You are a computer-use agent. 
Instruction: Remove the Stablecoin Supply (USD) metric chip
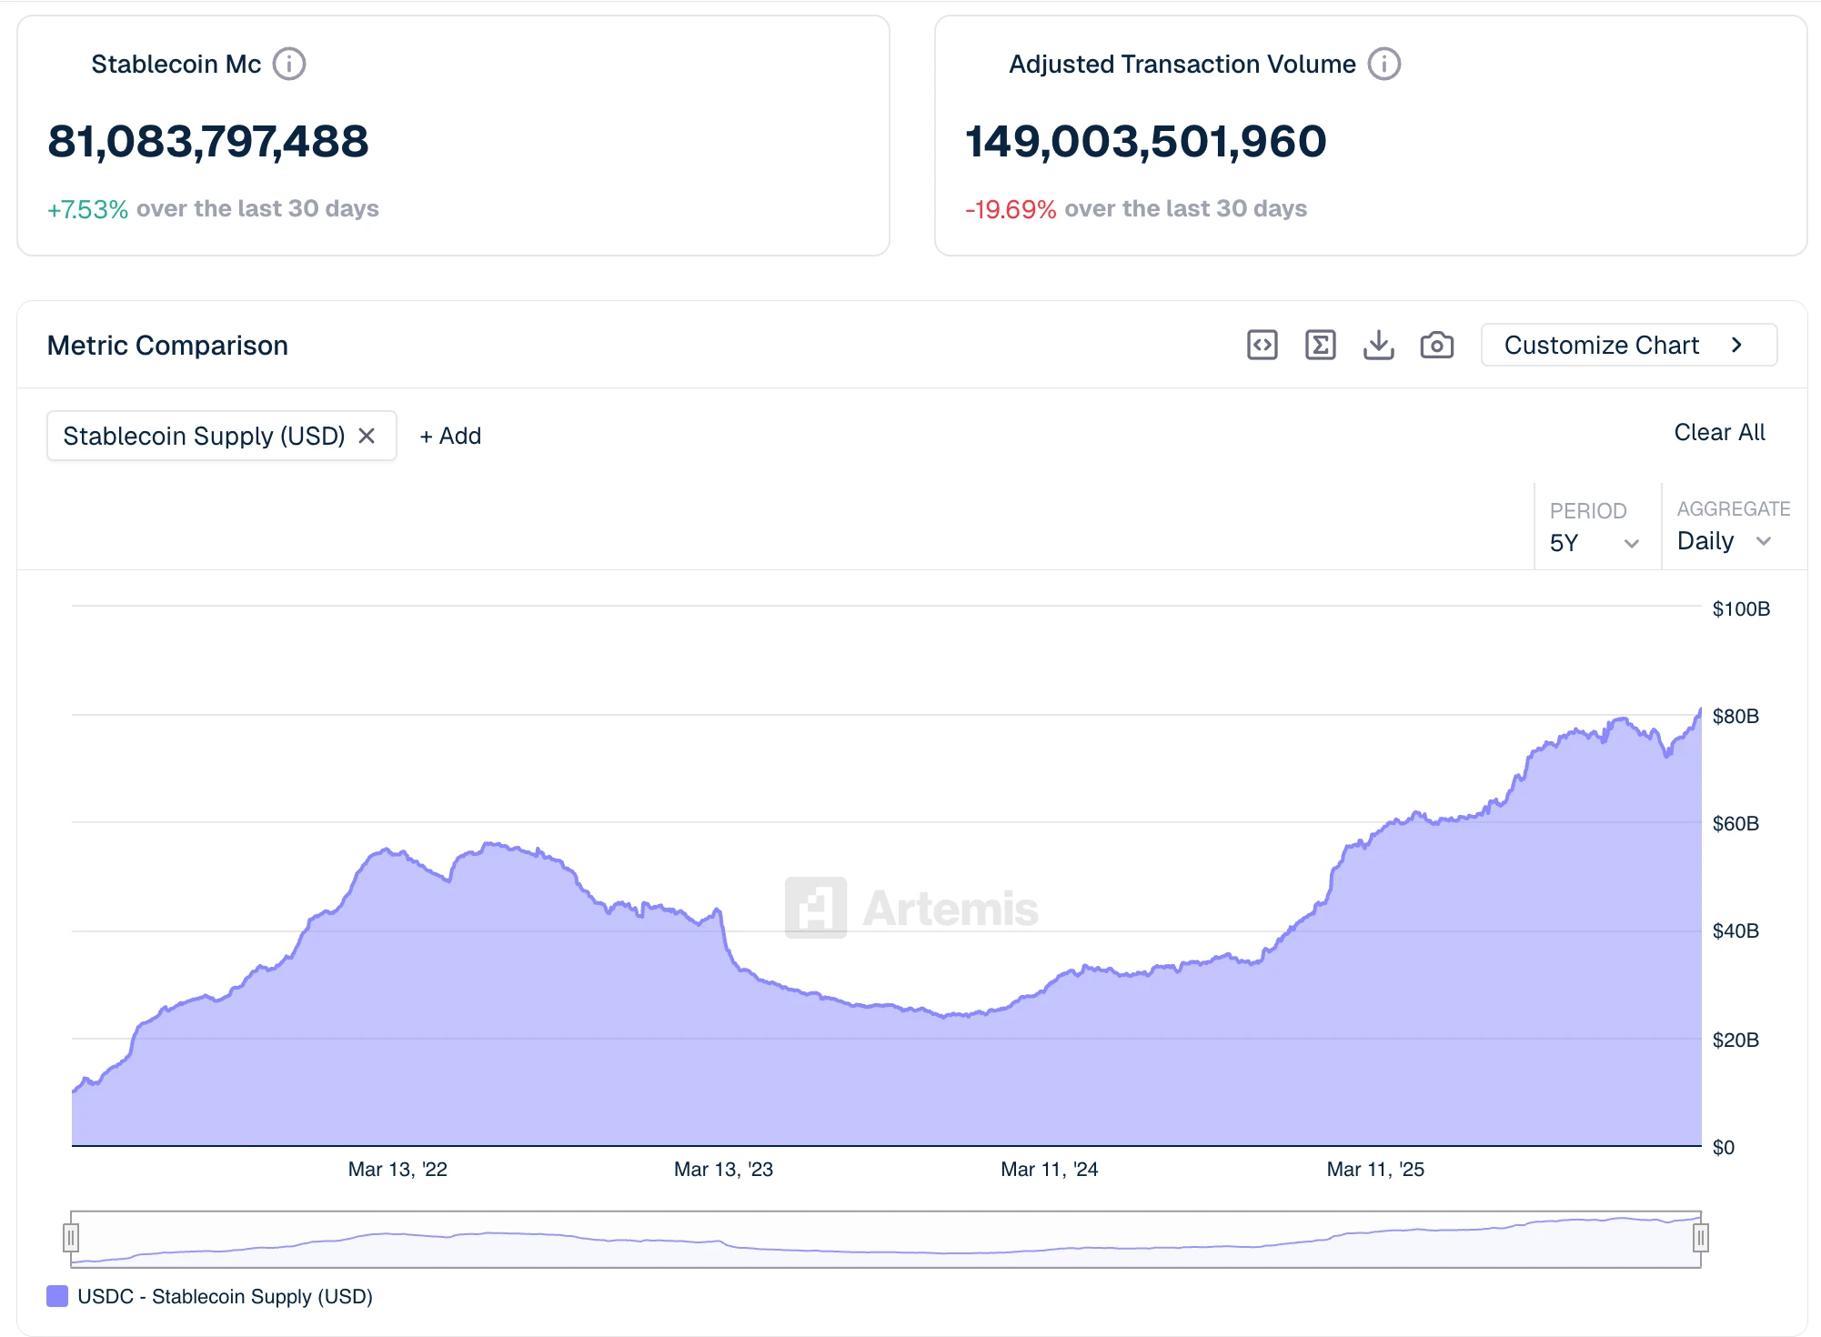click(x=367, y=436)
